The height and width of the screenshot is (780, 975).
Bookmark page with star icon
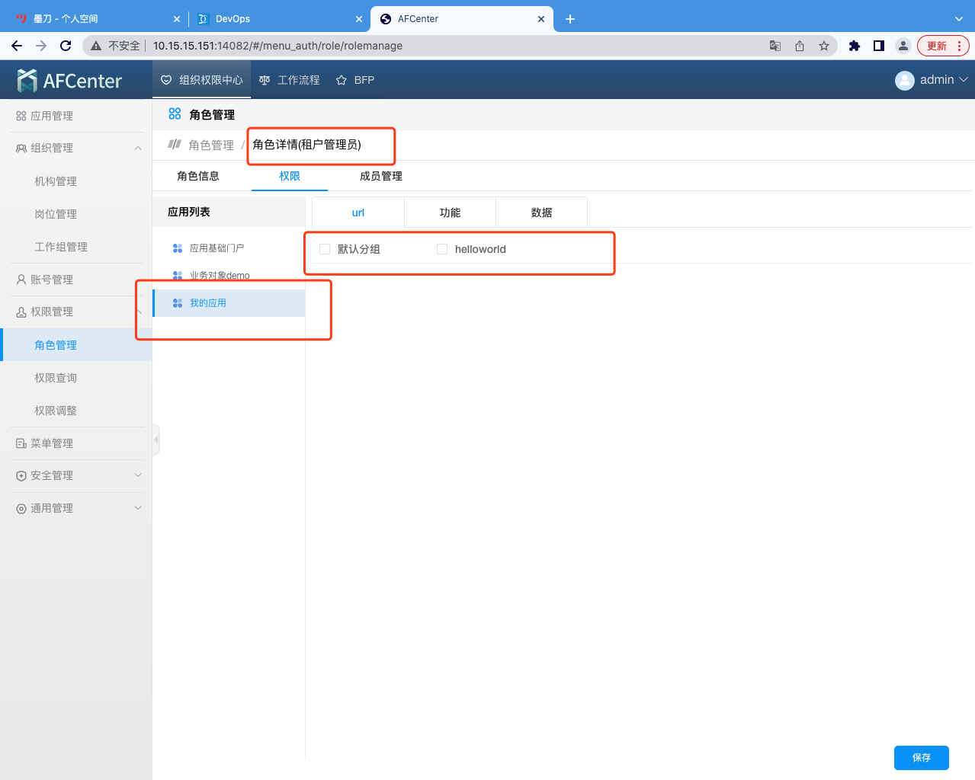point(824,46)
